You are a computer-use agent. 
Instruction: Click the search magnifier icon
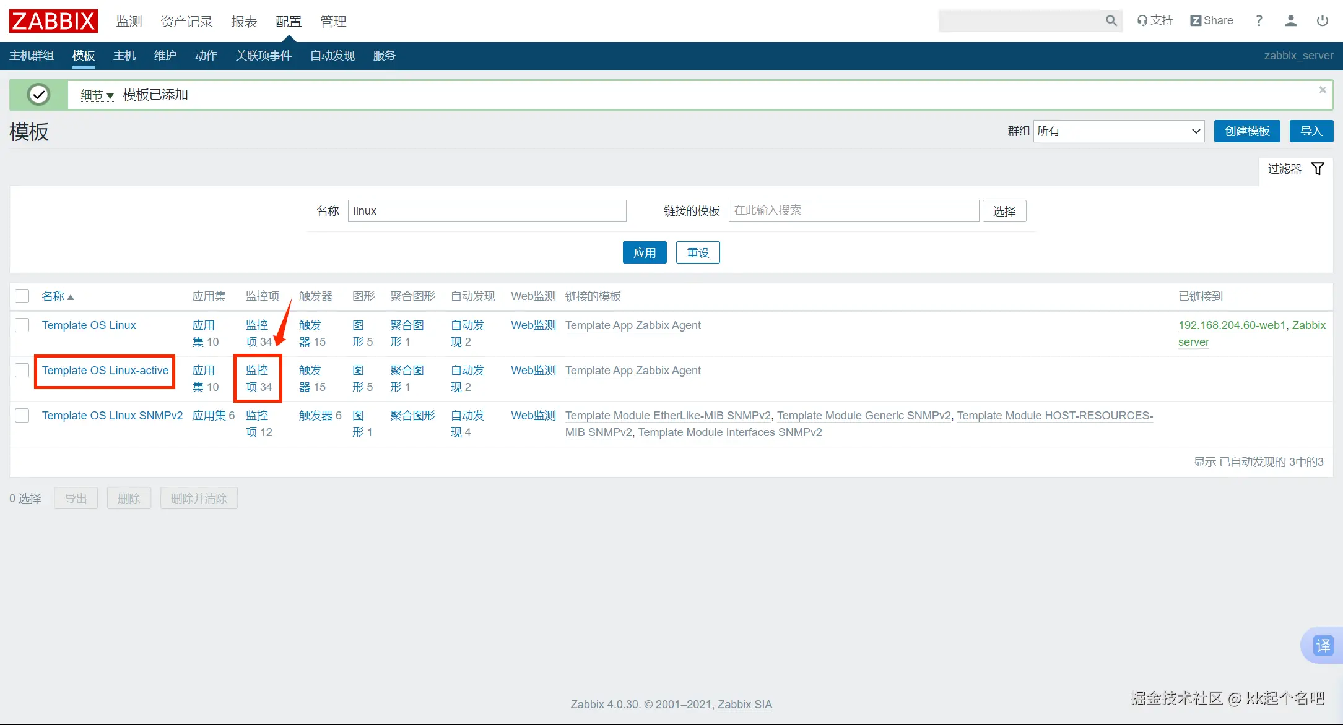click(1111, 21)
